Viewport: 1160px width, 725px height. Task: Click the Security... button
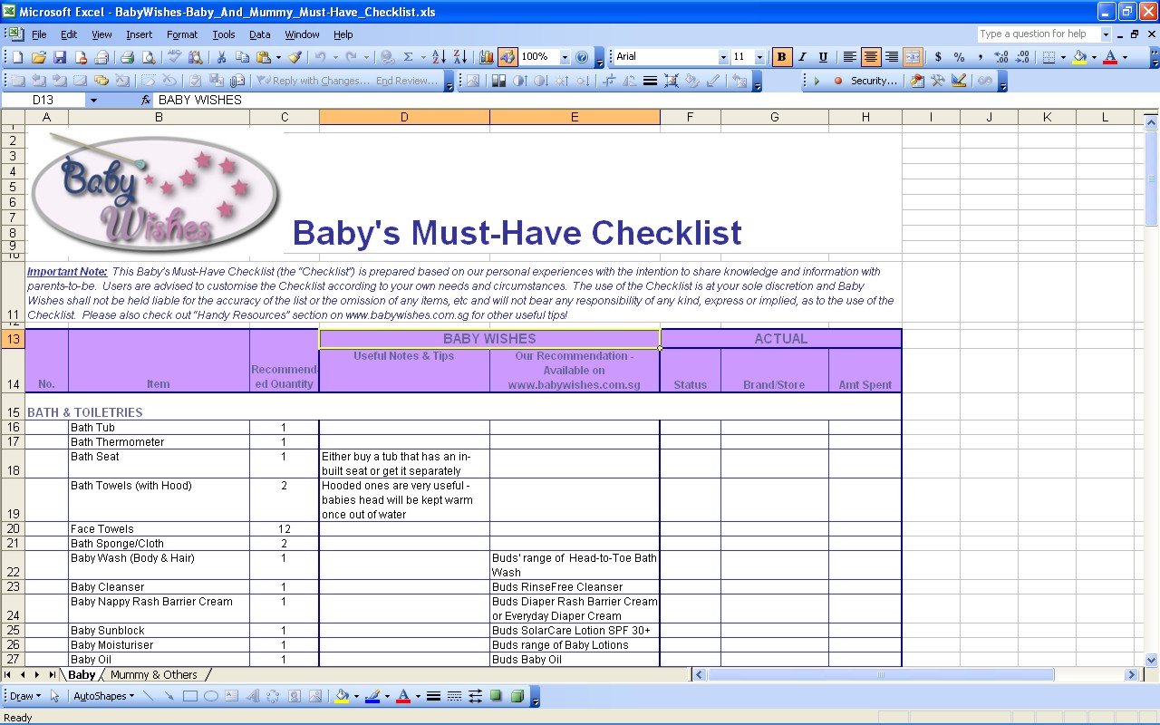pos(875,82)
